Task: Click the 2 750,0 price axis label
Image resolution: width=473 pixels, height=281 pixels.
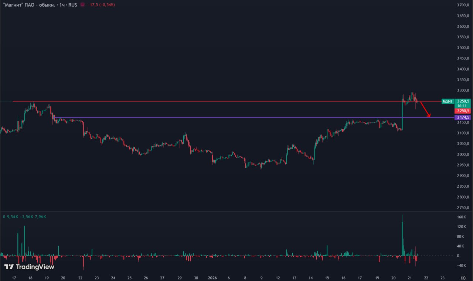Action: [463, 208]
